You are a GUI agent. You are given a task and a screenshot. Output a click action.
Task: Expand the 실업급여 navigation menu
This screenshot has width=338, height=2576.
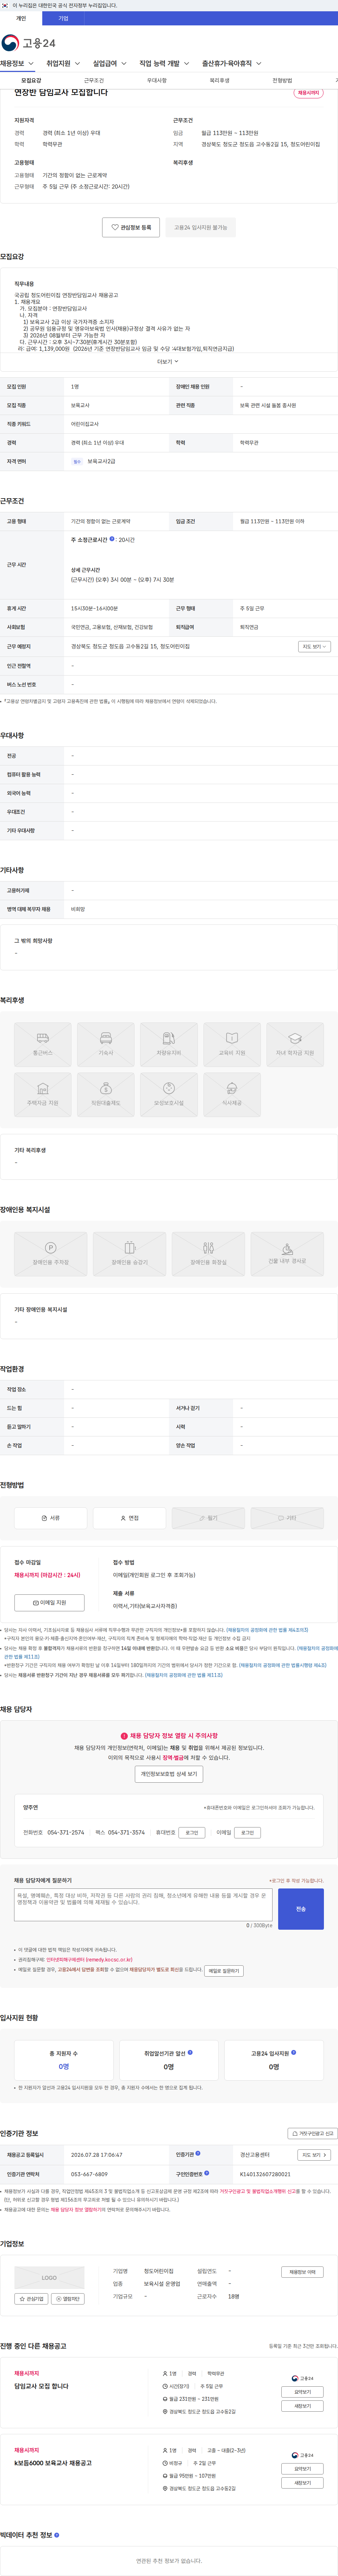coord(110,63)
